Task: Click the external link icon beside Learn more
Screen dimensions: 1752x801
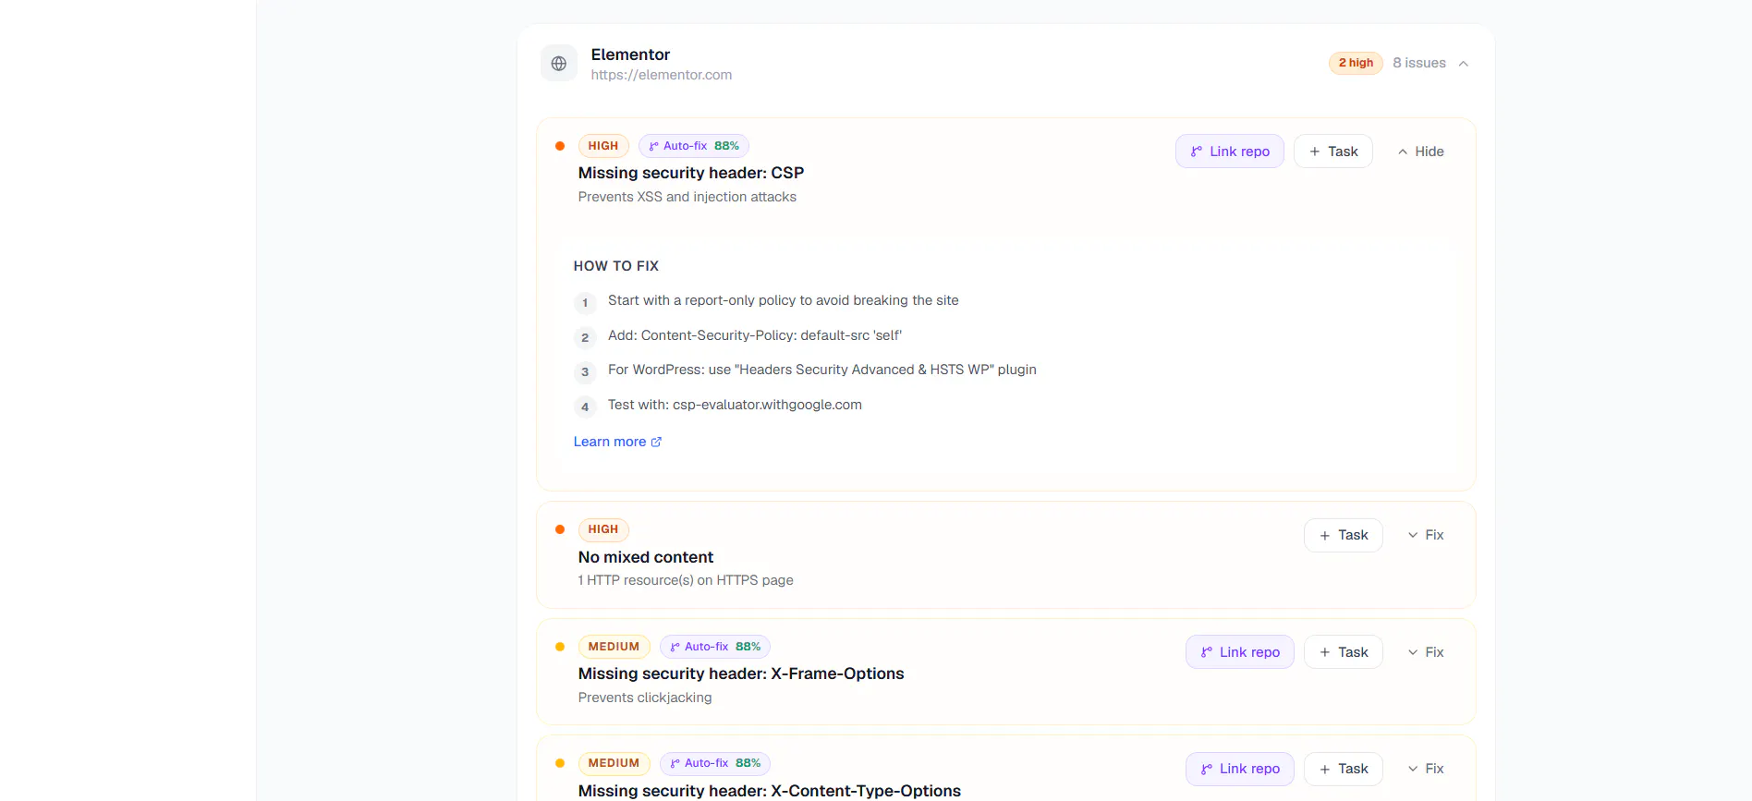Action: (x=656, y=442)
